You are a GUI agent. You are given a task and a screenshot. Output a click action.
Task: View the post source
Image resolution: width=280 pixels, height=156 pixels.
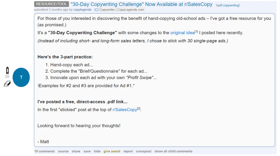click(63, 151)
